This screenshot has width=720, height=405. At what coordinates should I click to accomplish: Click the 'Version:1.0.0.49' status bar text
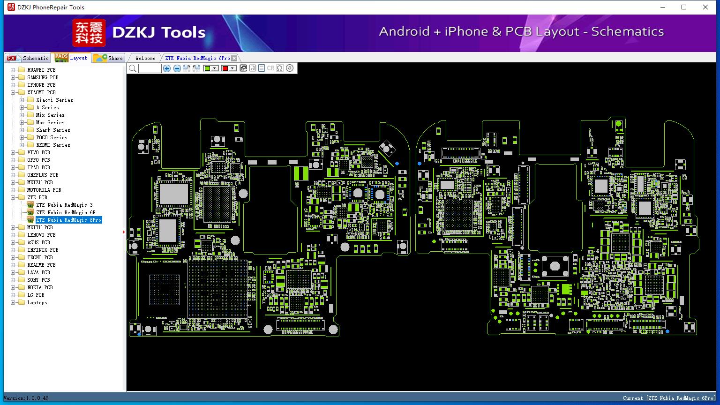tap(26, 398)
